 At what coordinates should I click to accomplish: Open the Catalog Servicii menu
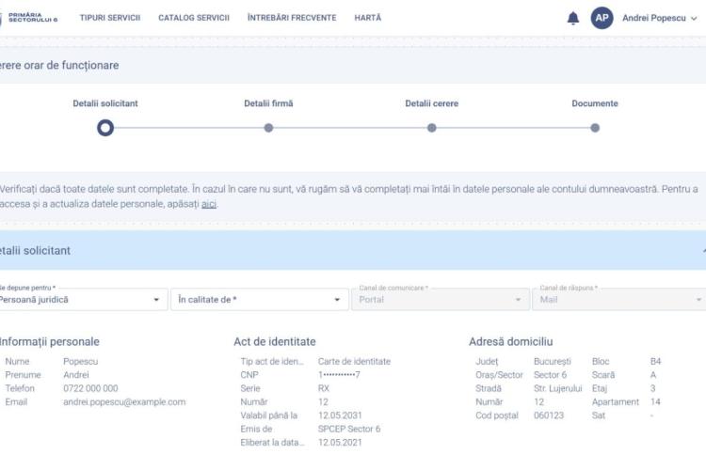point(194,18)
